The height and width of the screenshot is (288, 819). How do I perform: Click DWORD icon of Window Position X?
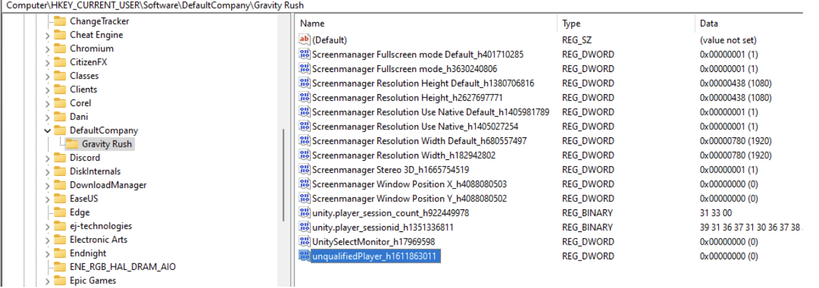tap(305, 184)
